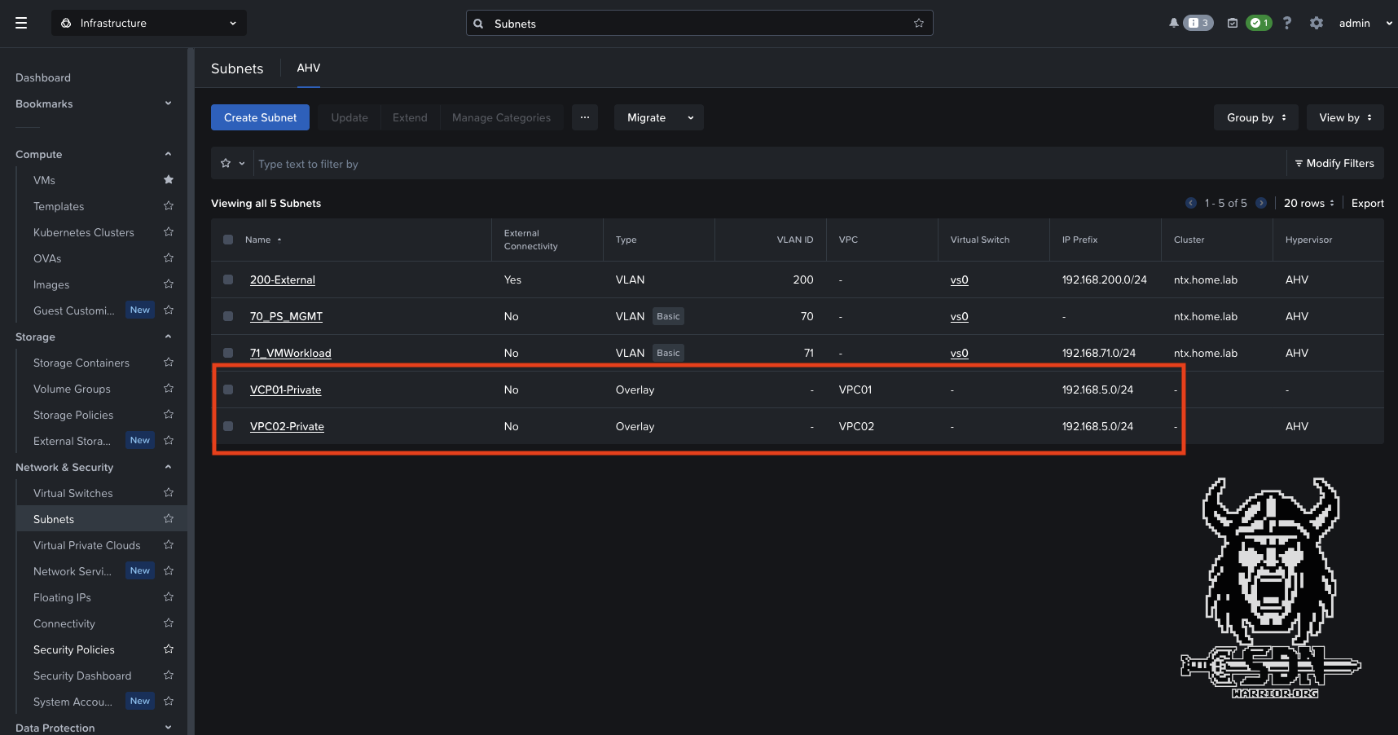Open the tasks status icon
This screenshot has width=1398, height=735.
1233,23
